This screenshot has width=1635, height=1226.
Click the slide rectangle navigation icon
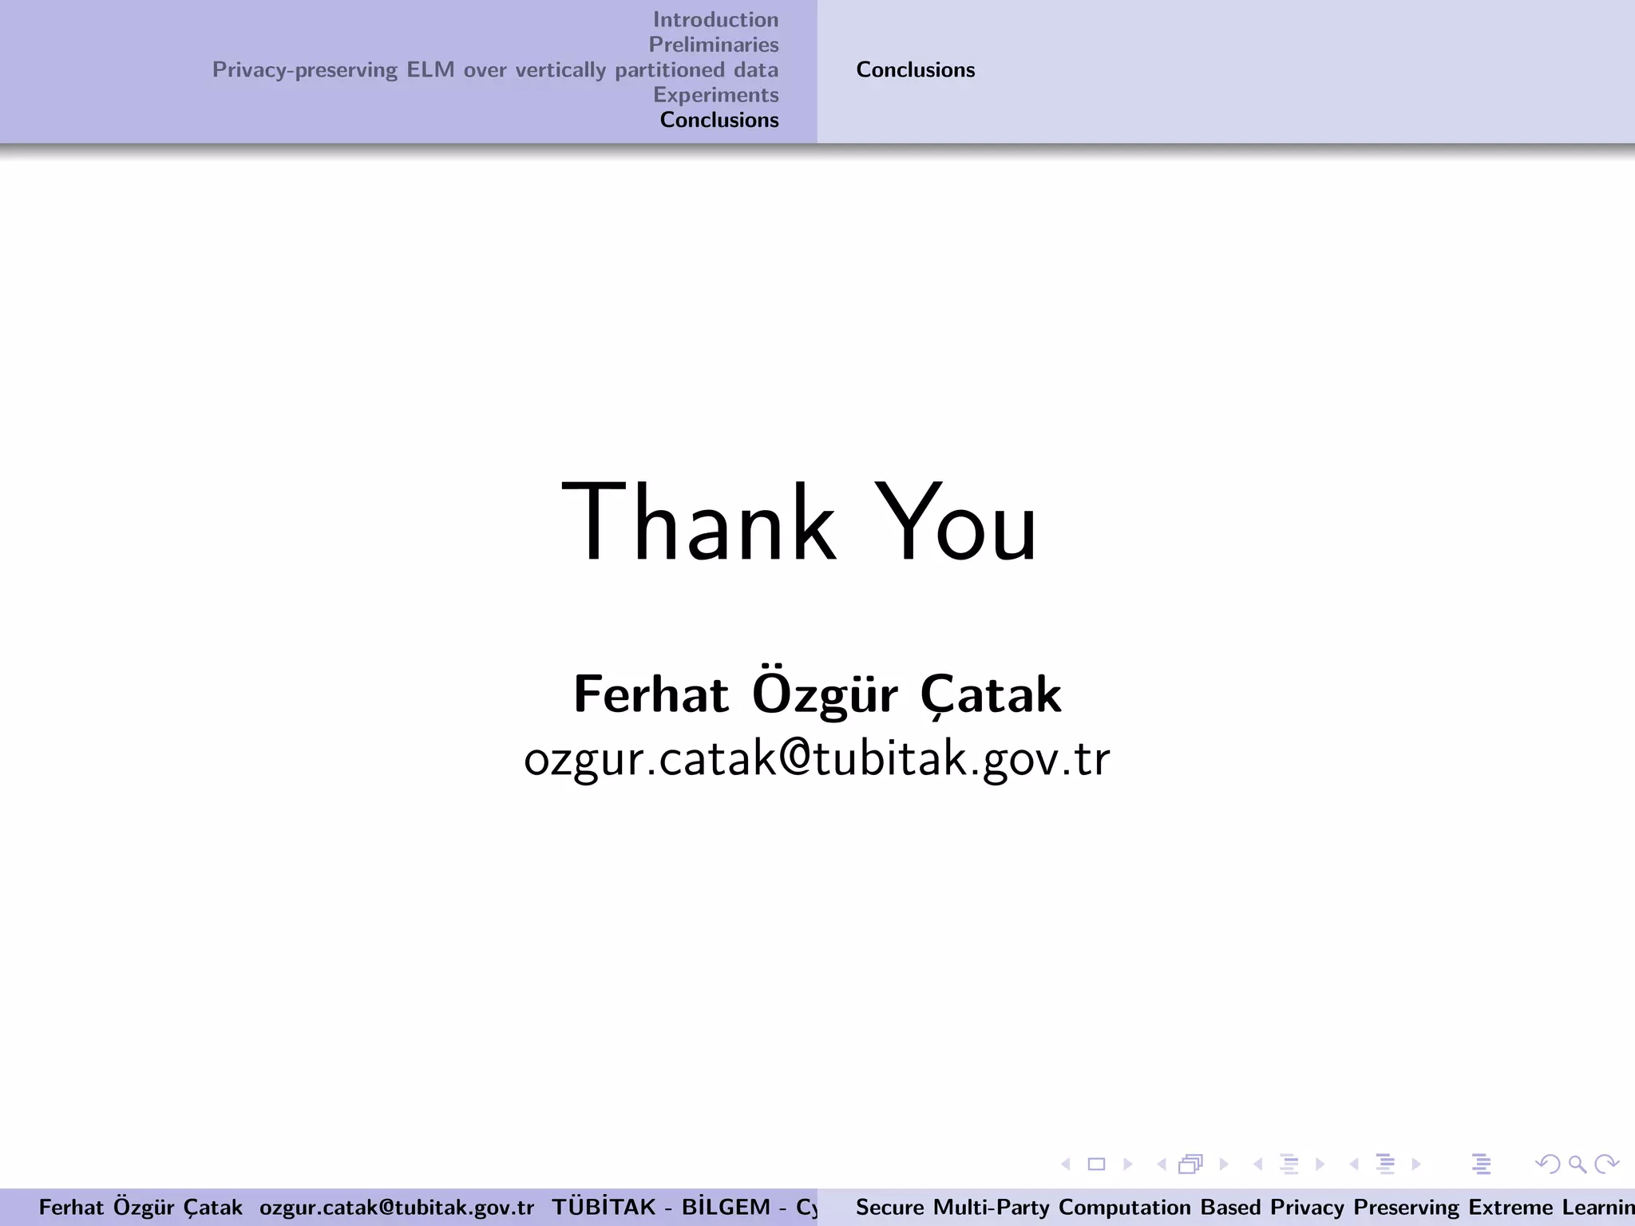[1097, 1165]
